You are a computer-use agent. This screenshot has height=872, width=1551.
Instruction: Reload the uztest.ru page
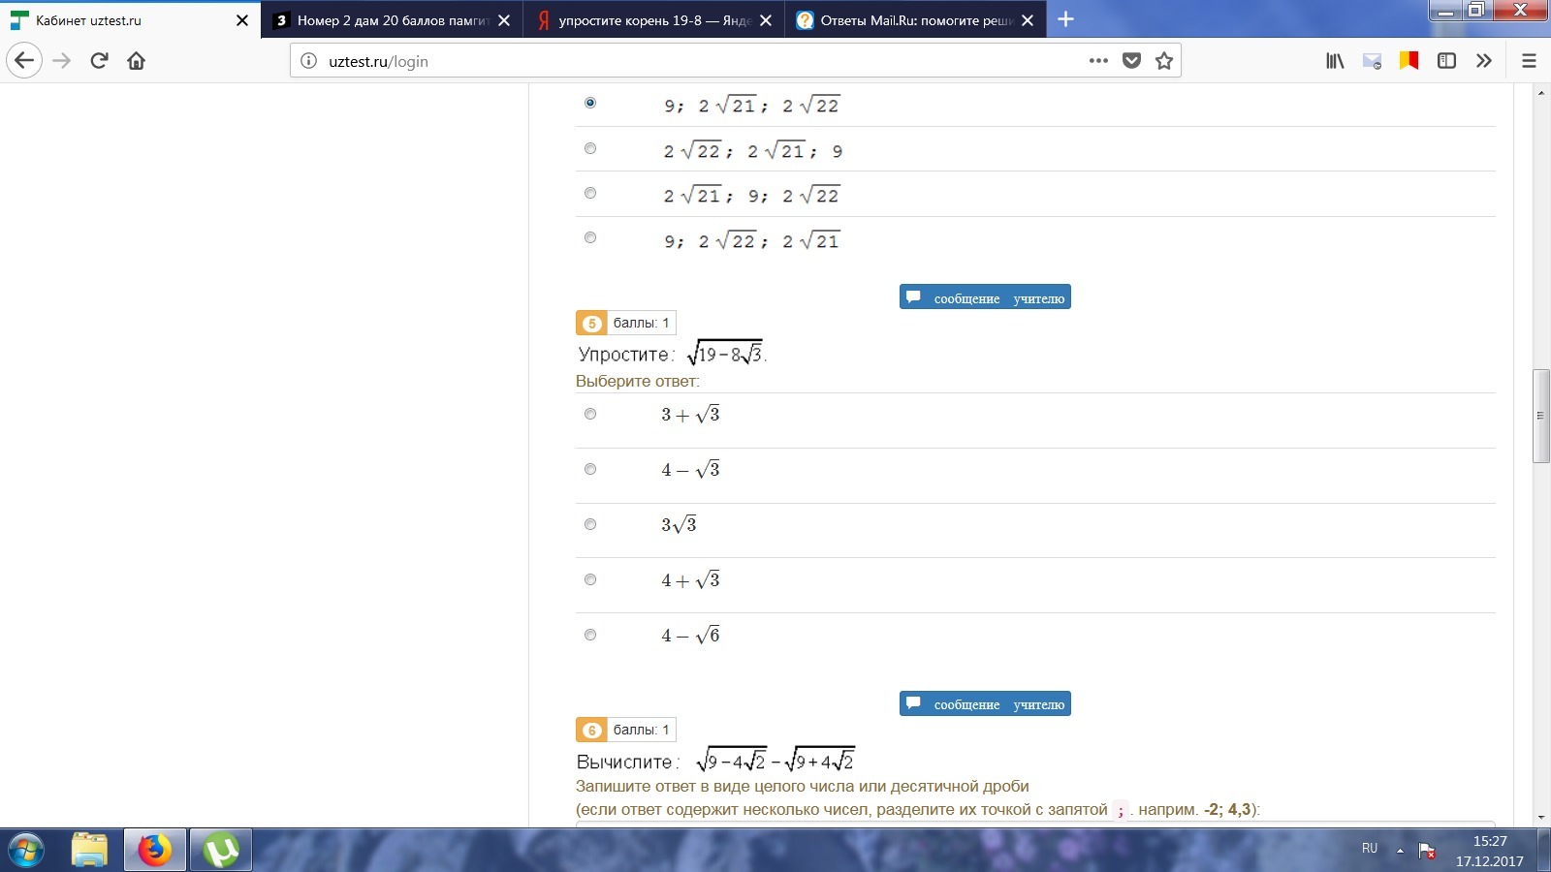[x=99, y=61]
